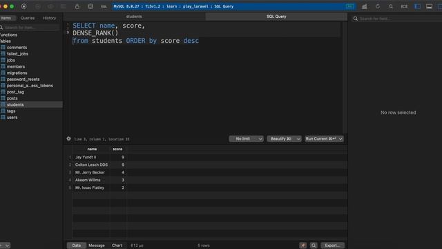The image size is (442, 249).
Task: Click the Run Current button
Action: pos(320,139)
